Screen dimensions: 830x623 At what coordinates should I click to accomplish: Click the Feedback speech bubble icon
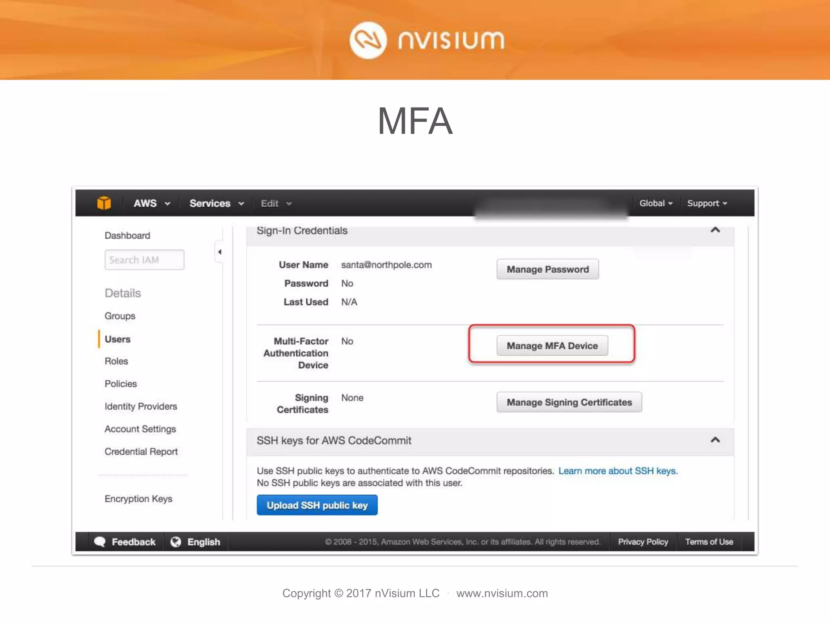point(100,541)
